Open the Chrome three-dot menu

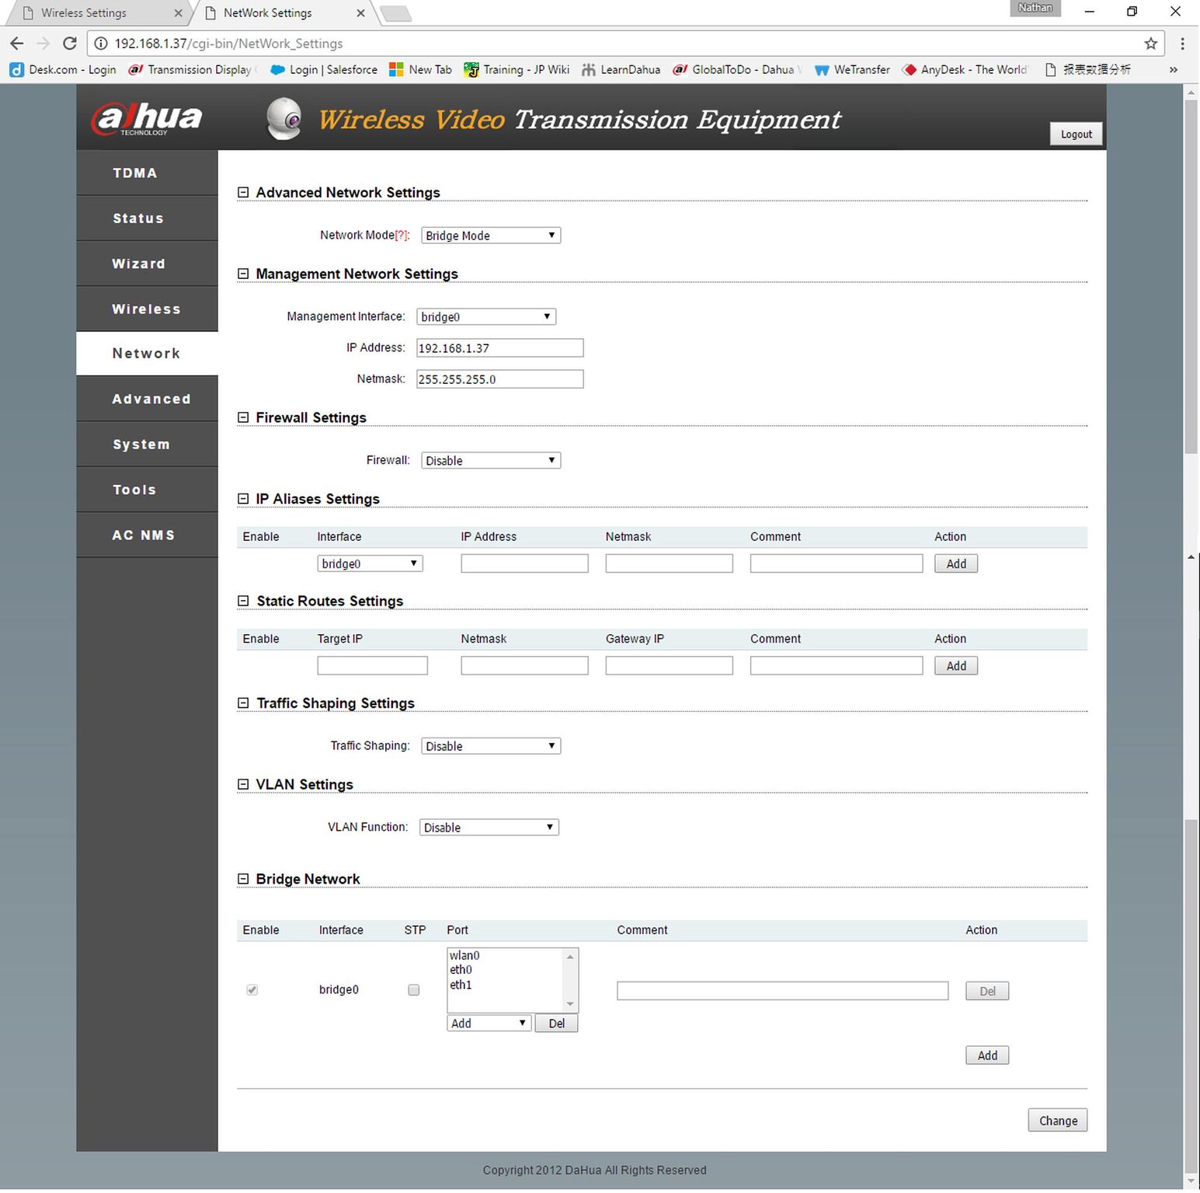1182,44
